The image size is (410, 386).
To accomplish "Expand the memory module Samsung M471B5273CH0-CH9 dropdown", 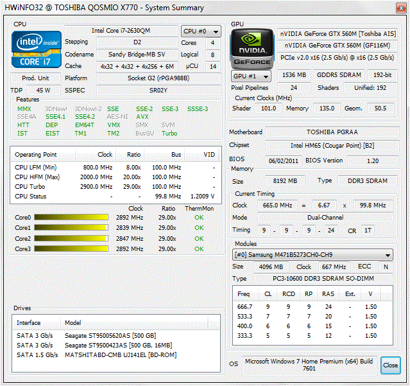I will (x=312, y=254).
